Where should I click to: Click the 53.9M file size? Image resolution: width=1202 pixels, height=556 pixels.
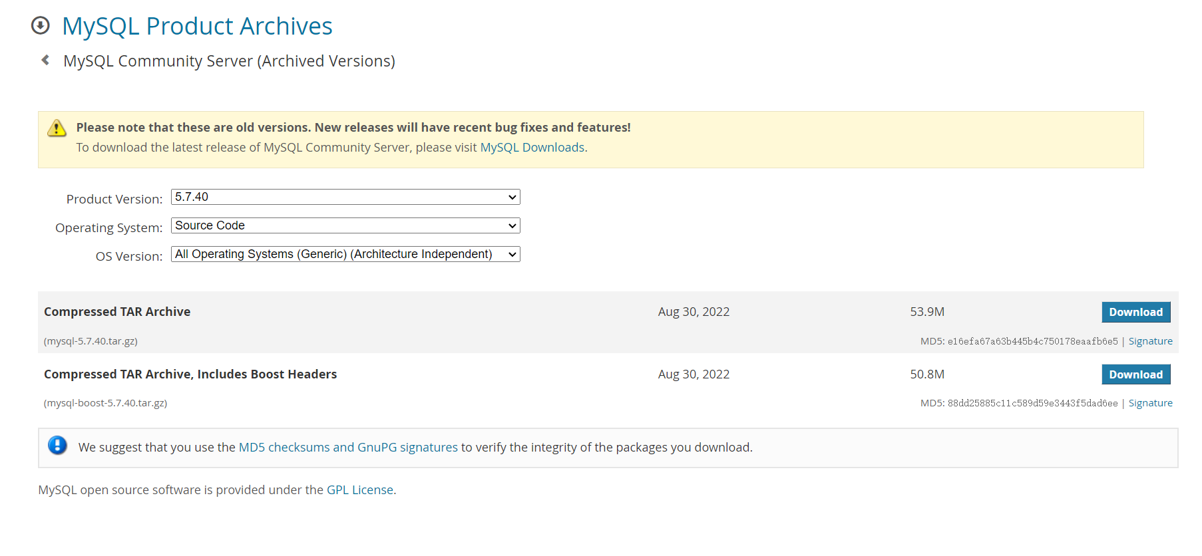coord(927,312)
